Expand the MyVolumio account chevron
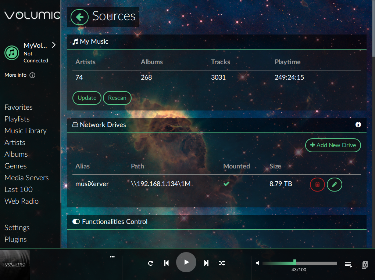The width and height of the screenshot is (375, 280). [x=54, y=45]
